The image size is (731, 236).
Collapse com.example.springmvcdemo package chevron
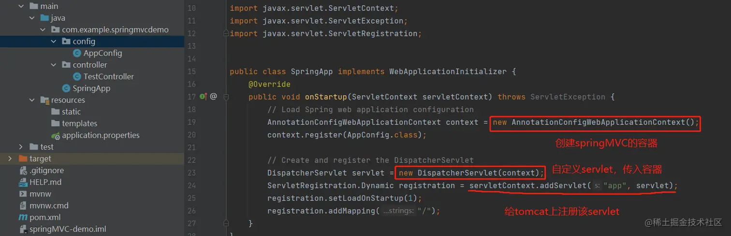point(43,29)
